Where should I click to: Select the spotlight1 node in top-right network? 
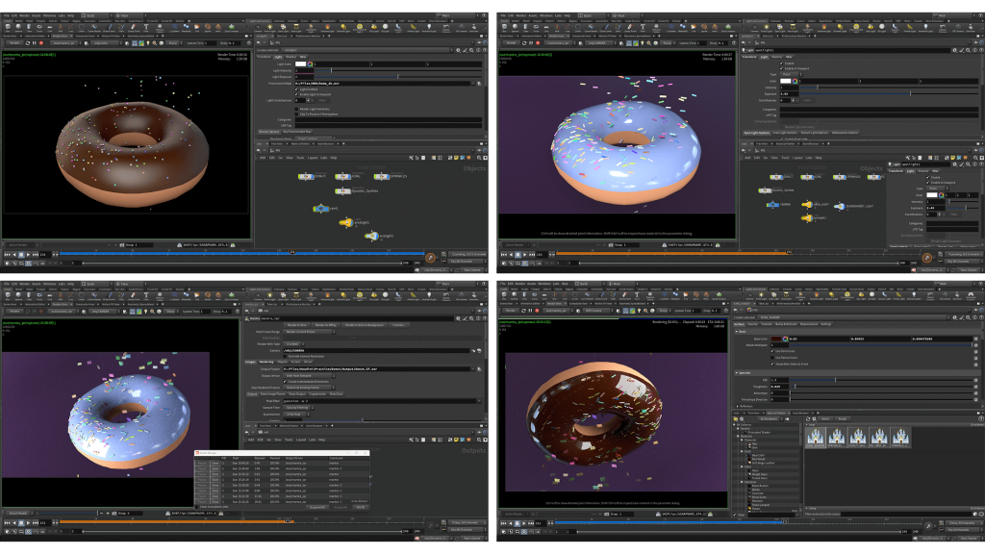[x=807, y=218]
